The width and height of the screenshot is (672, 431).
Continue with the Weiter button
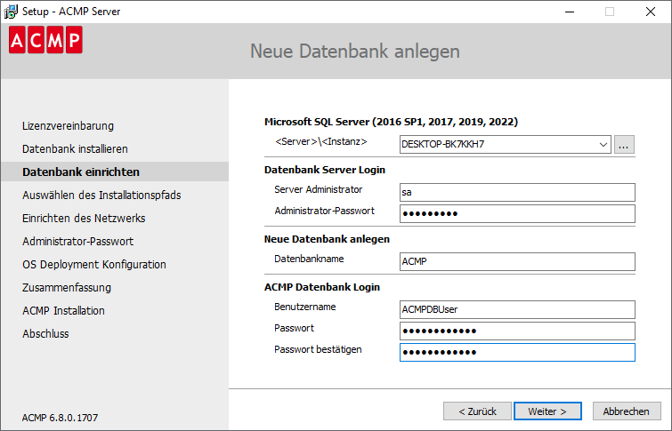pos(547,411)
